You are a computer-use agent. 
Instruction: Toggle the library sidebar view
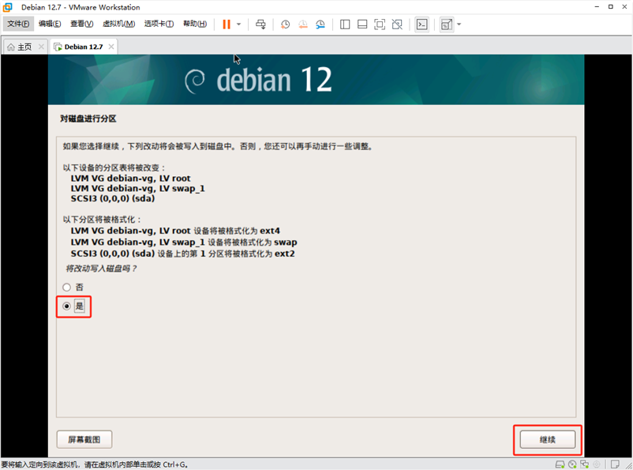point(345,24)
